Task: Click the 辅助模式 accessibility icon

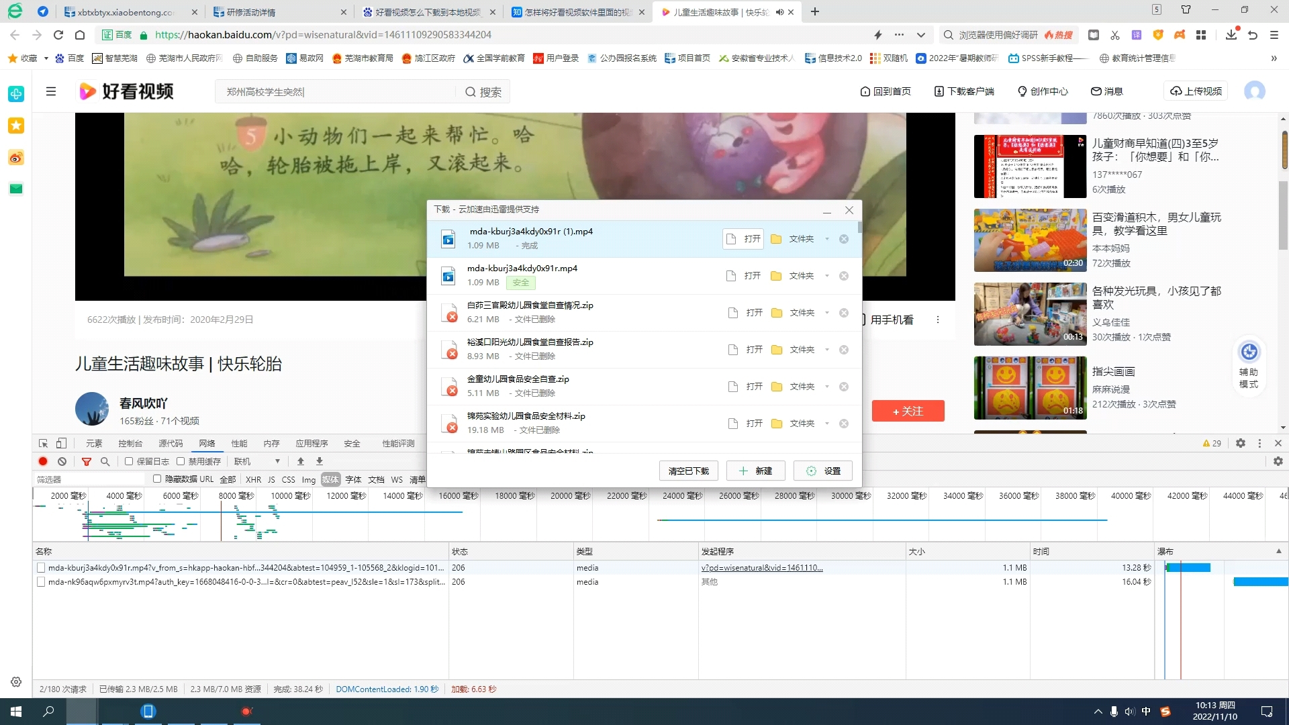Action: pyautogui.click(x=1249, y=352)
